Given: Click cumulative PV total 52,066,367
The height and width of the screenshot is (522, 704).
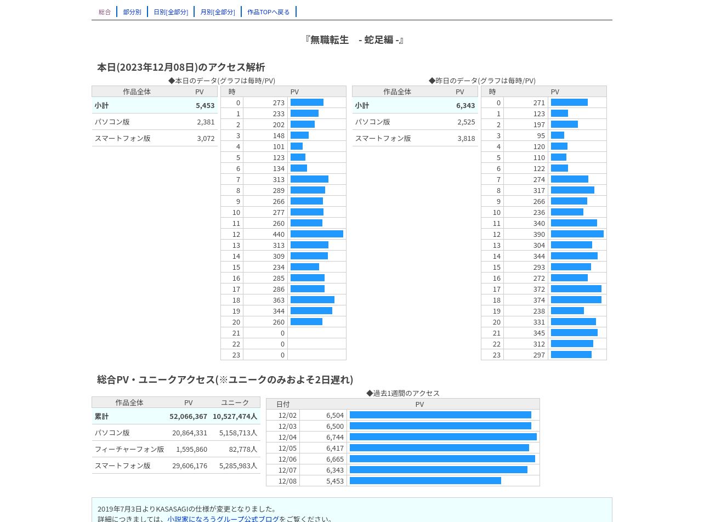Looking at the screenshot, I should point(188,416).
